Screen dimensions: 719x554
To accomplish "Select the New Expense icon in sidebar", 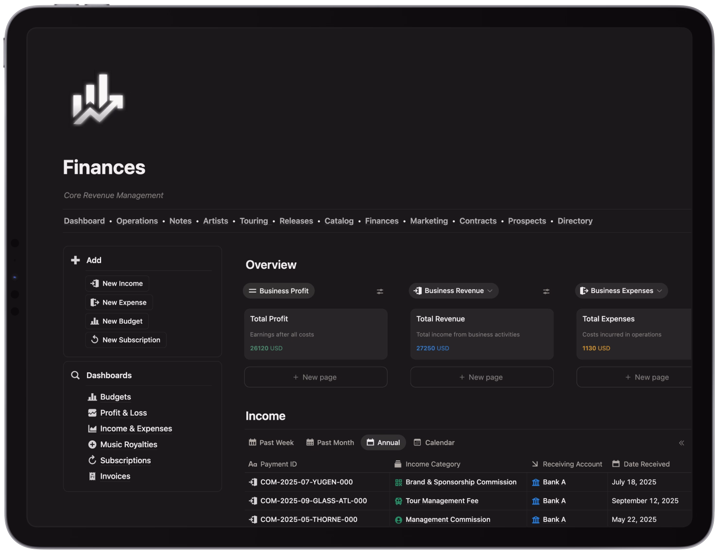I will coord(95,302).
